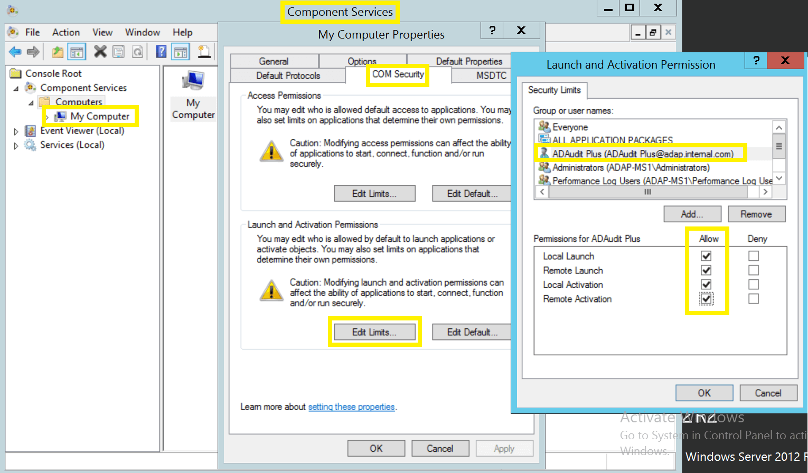Image resolution: width=808 pixels, height=473 pixels.
Task: Toggle the Show/Hide console tree toolbar icon
Action: tap(76, 51)
